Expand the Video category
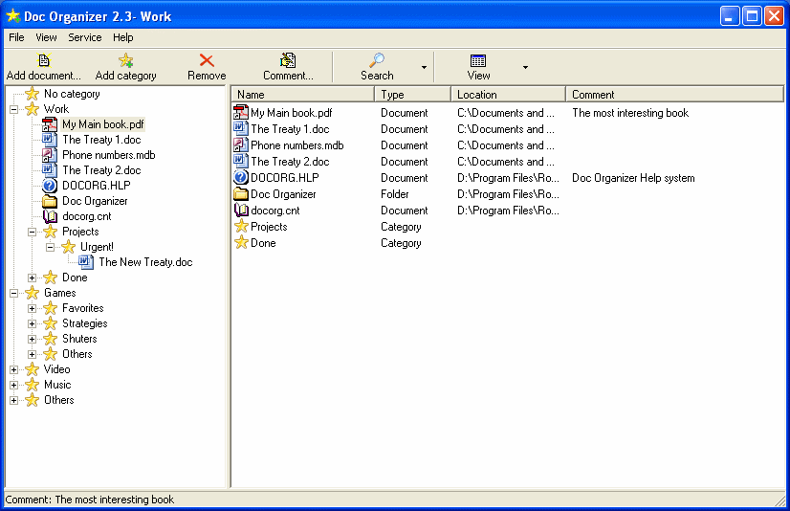Image resolution: width=790 pixels, height=511 pixels. tap(13, 369)
